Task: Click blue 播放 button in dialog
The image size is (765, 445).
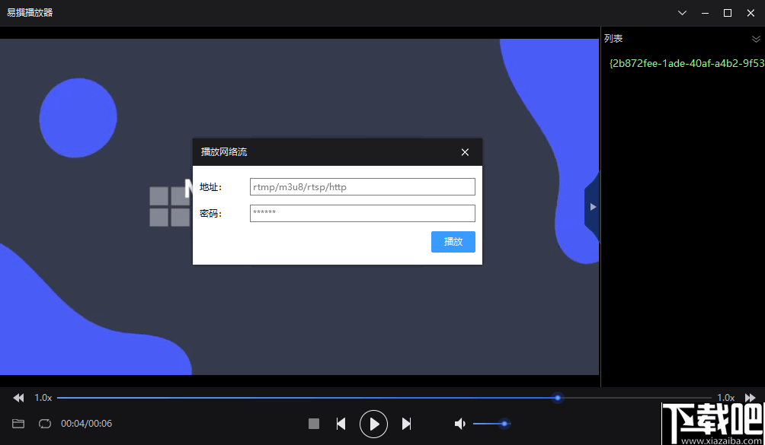Action: pos(453,241)
